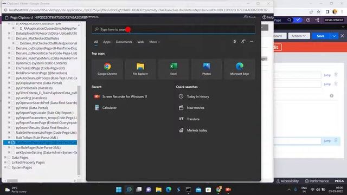Open the three-dot options menu in search panel
Screen dimensions: 347x195
point(252,42)
